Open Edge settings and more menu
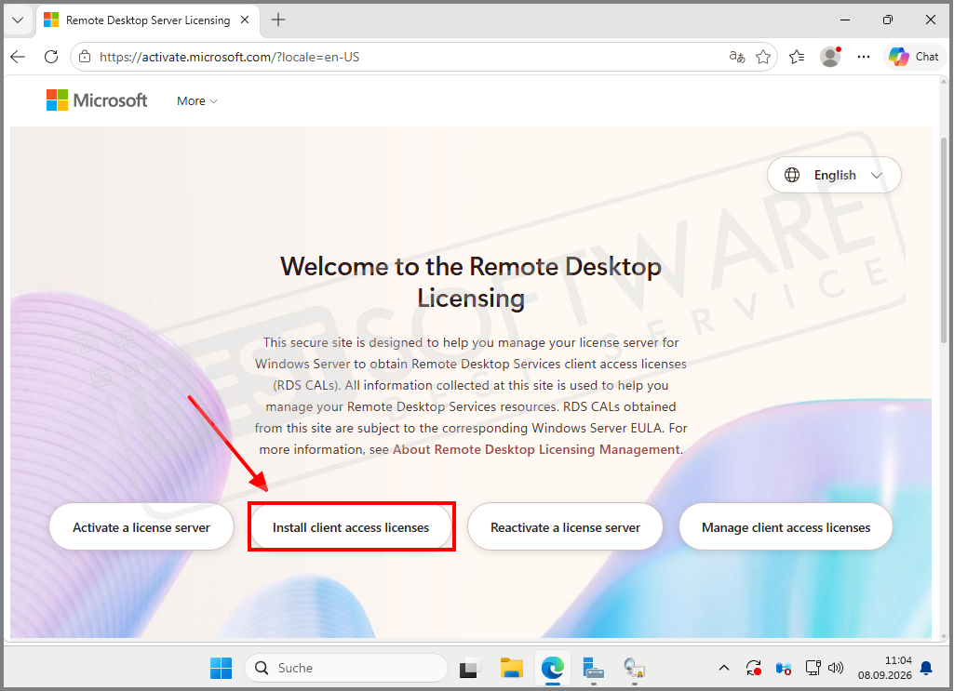Screen dimensions: 954x691 pyautogui.click(x=864, y=57)
